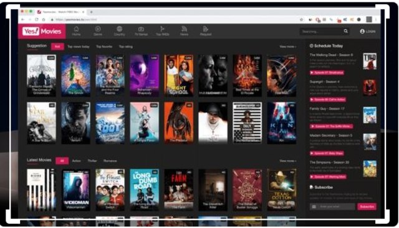Open the News feed icon
Viewport: 399px width, 228px height.
coord(184,29)
